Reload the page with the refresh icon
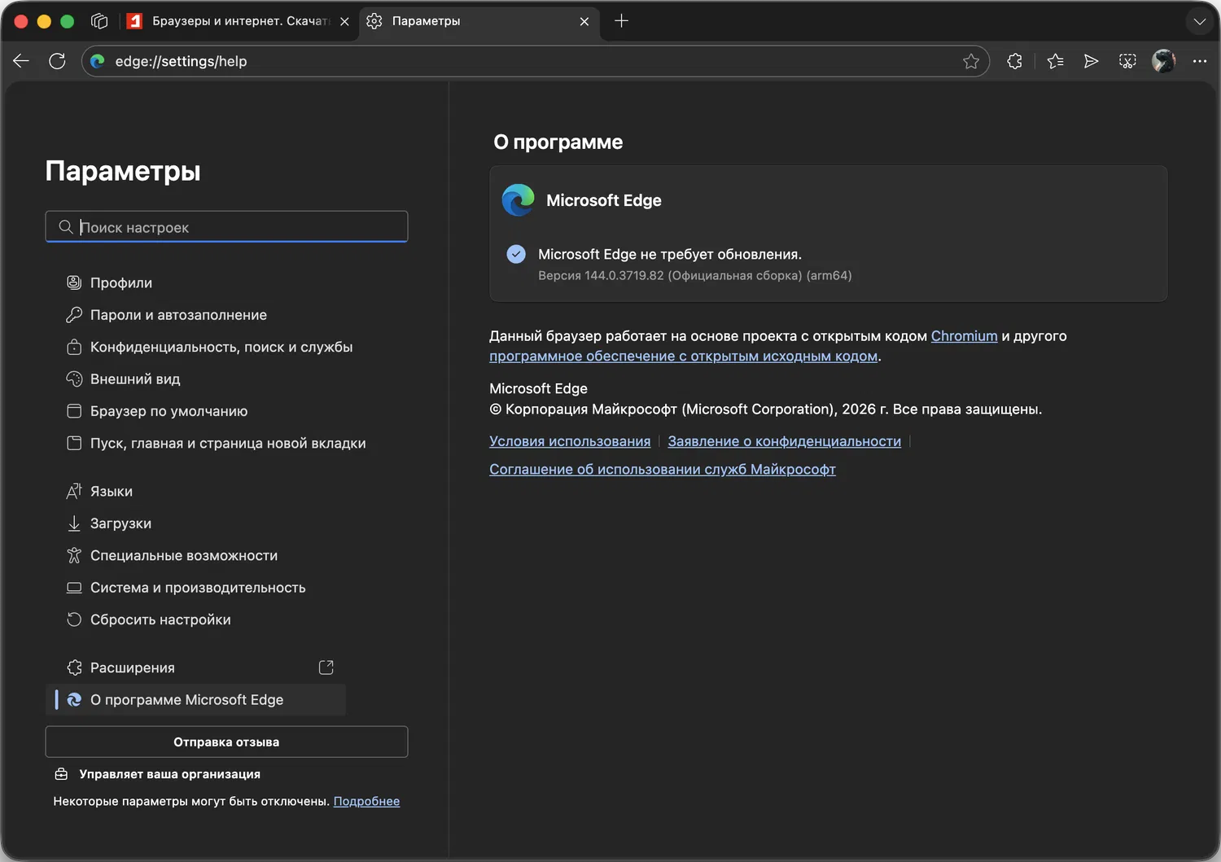Image resolution: width=1221 pixels, height=862 pixels. [x=57, y=61]
